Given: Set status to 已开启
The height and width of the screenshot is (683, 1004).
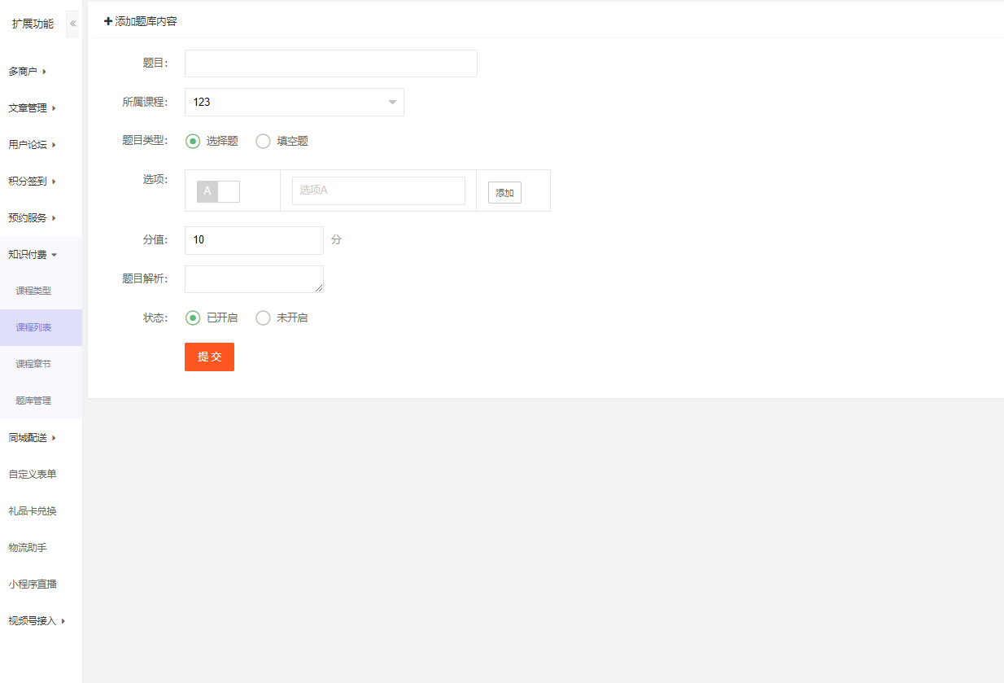Looking at the screenshot, I should (193, 317).
